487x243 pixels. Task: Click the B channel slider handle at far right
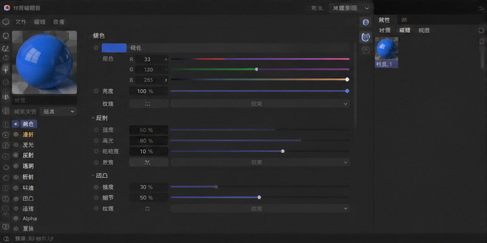(x=347, y=79)
